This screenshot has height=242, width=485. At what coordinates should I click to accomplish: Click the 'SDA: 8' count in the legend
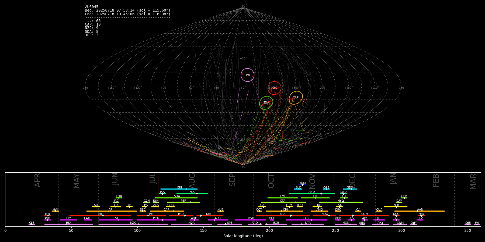tap(92, 31)
